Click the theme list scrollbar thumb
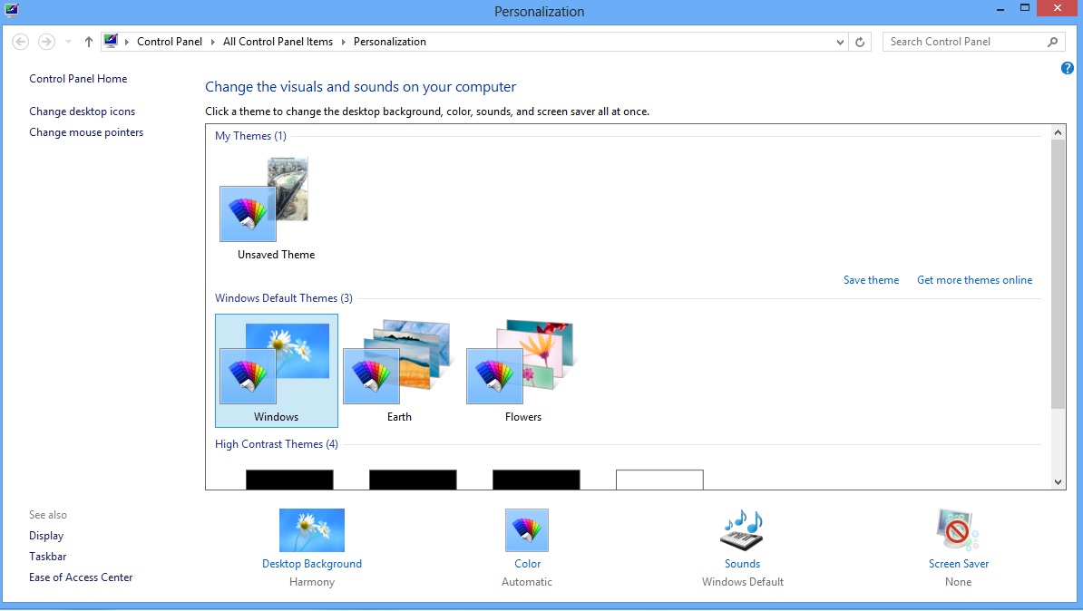 (1058, 274)
